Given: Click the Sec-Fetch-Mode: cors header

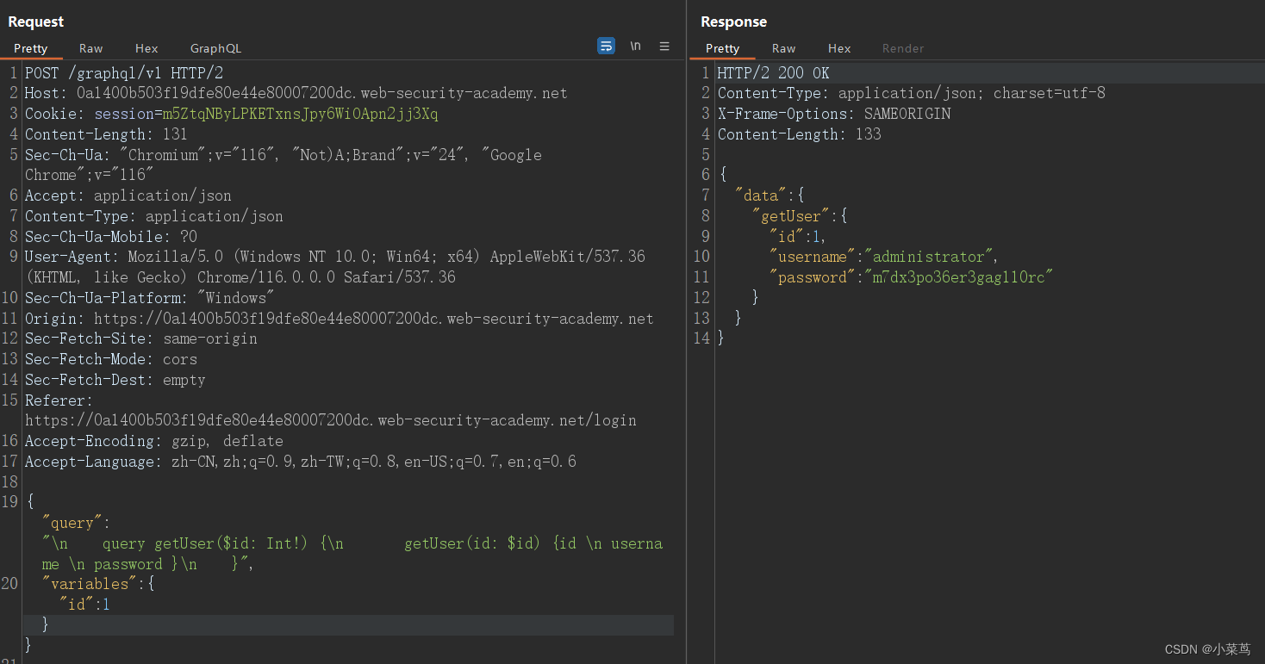Looking at the screenshot, I should point(111,359).
